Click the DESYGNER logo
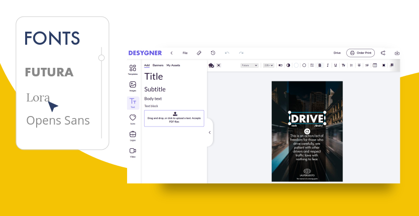This screenshot has height=216, width=419. click(x=145, y=53)
